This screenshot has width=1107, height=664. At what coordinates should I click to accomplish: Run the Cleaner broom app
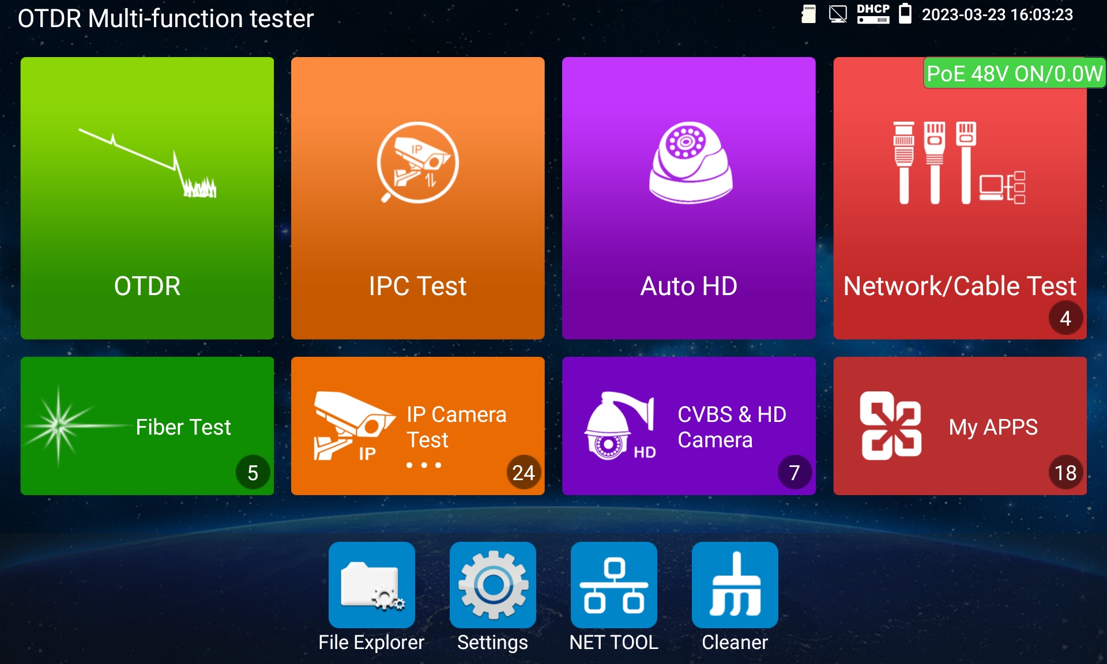tap(735, 585)
